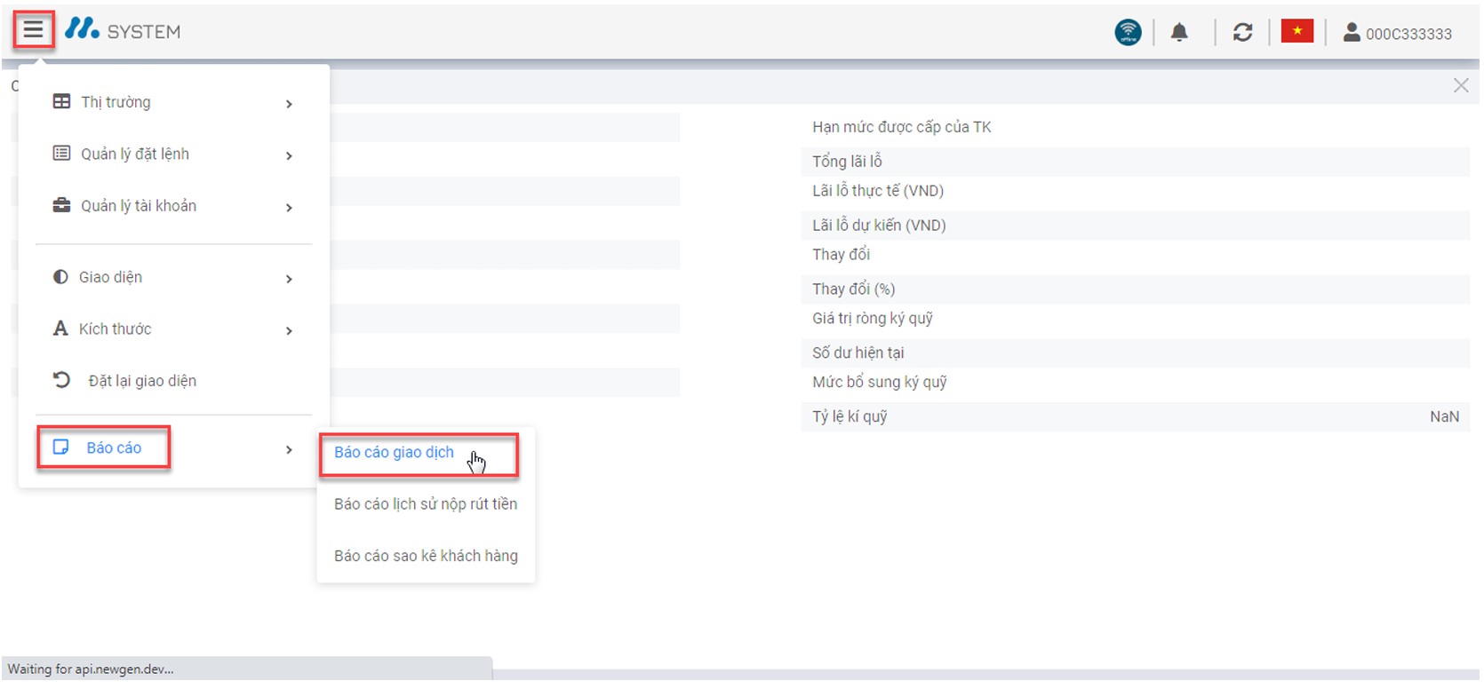The height and width of the screenshot is (689, 1484).
Task: Click the Vietnam flag language icon
Action: point(1297,32)
